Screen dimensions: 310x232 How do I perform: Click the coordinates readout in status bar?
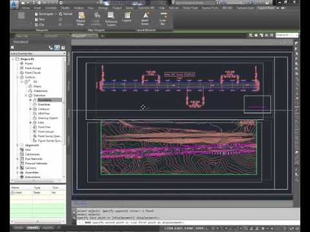coord(180,228)
